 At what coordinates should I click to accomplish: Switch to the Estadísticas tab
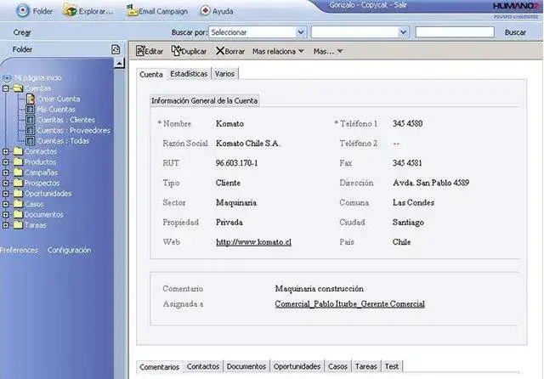coord(189,74)
